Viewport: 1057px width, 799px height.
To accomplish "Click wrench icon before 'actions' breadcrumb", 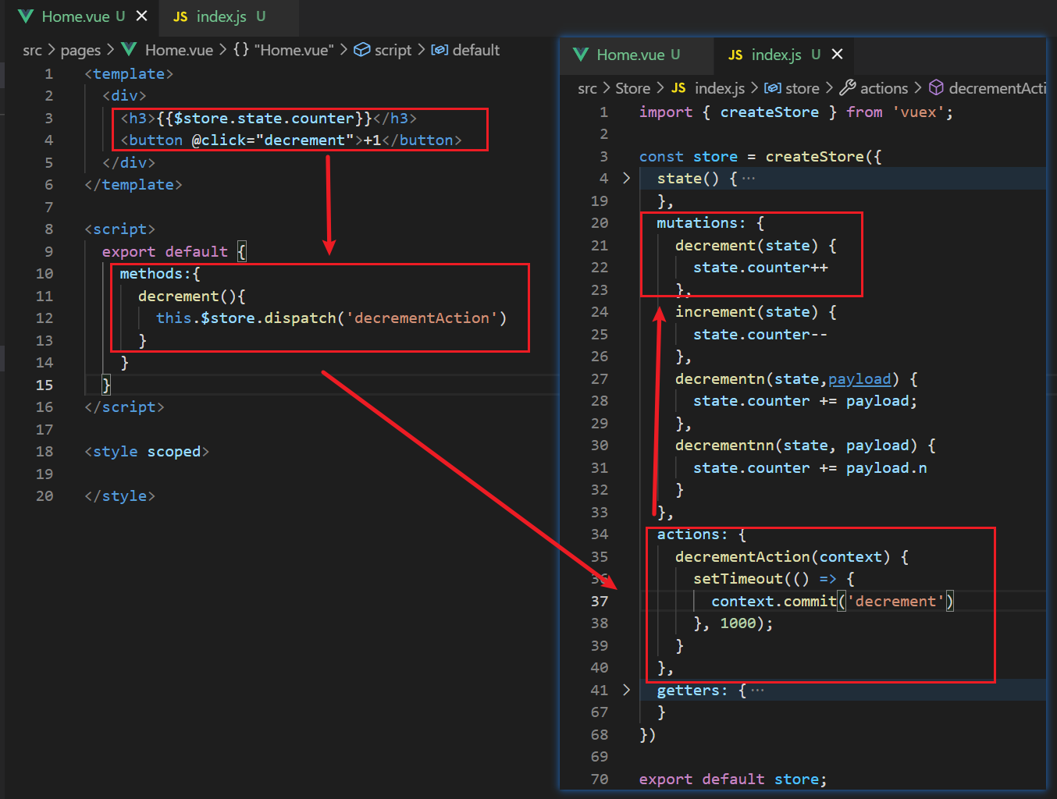I will (x=848, y=88).
